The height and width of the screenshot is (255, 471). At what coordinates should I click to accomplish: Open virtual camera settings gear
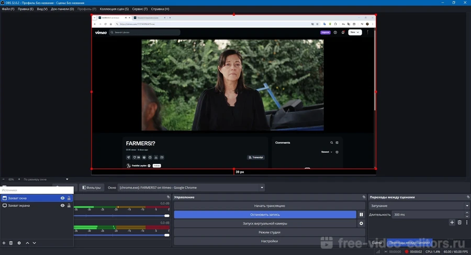[361, 224]
